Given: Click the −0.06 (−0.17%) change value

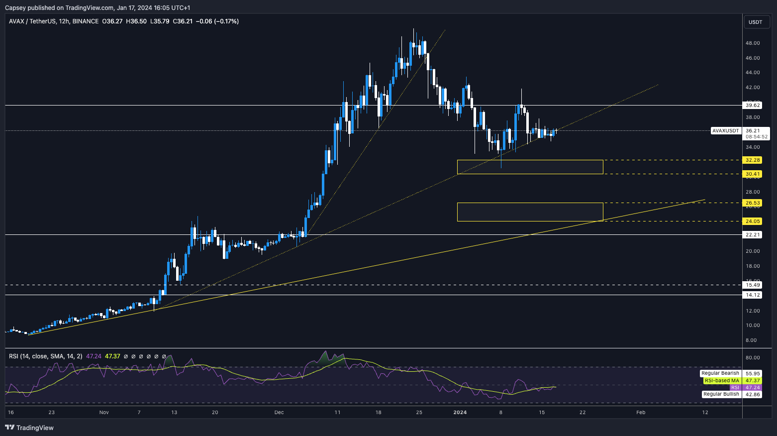Looking at the screenshot, I should [x=217, y=21].
